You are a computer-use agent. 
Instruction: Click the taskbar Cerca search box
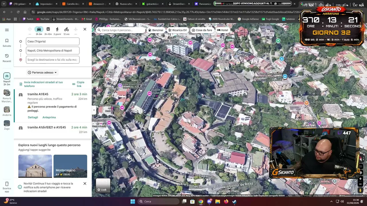[159, 201]
